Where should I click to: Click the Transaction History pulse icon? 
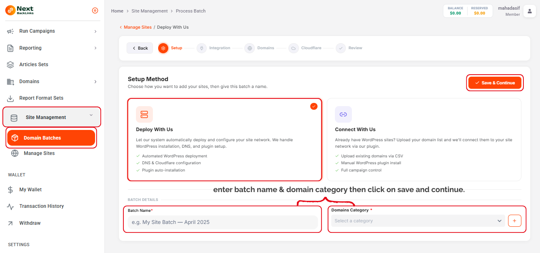coord(11,206)
